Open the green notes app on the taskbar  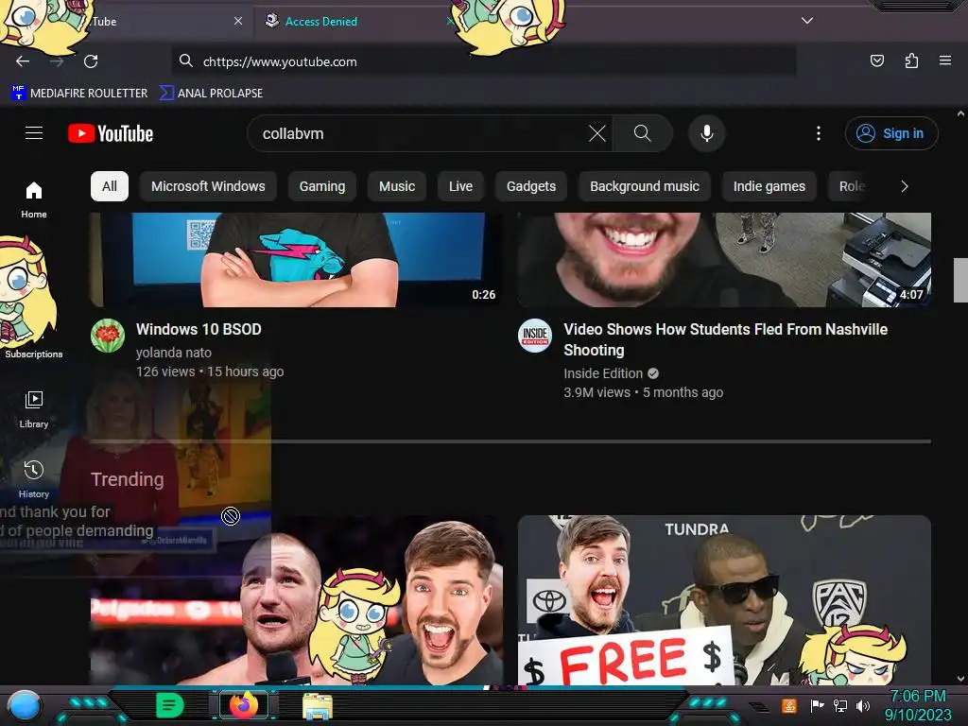(170, 705)
